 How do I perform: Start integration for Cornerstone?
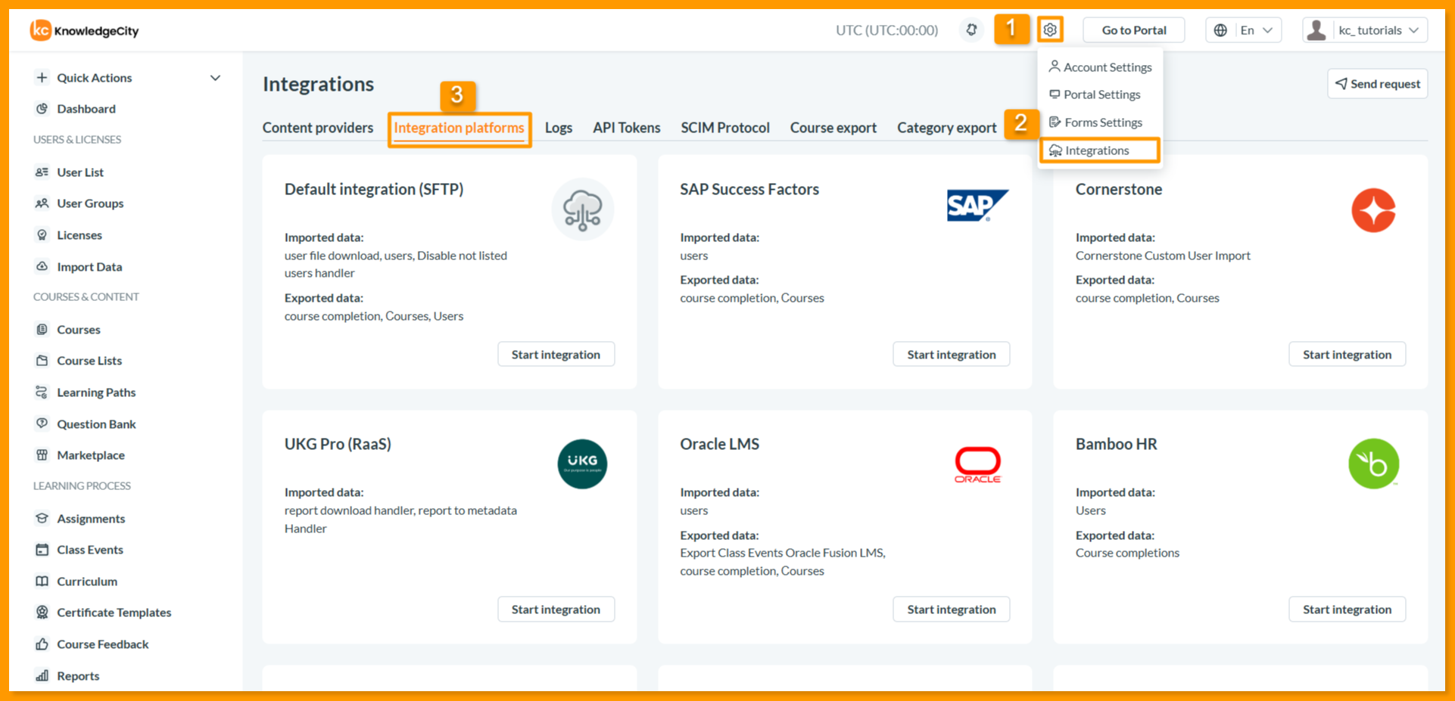pos(1348,355)
